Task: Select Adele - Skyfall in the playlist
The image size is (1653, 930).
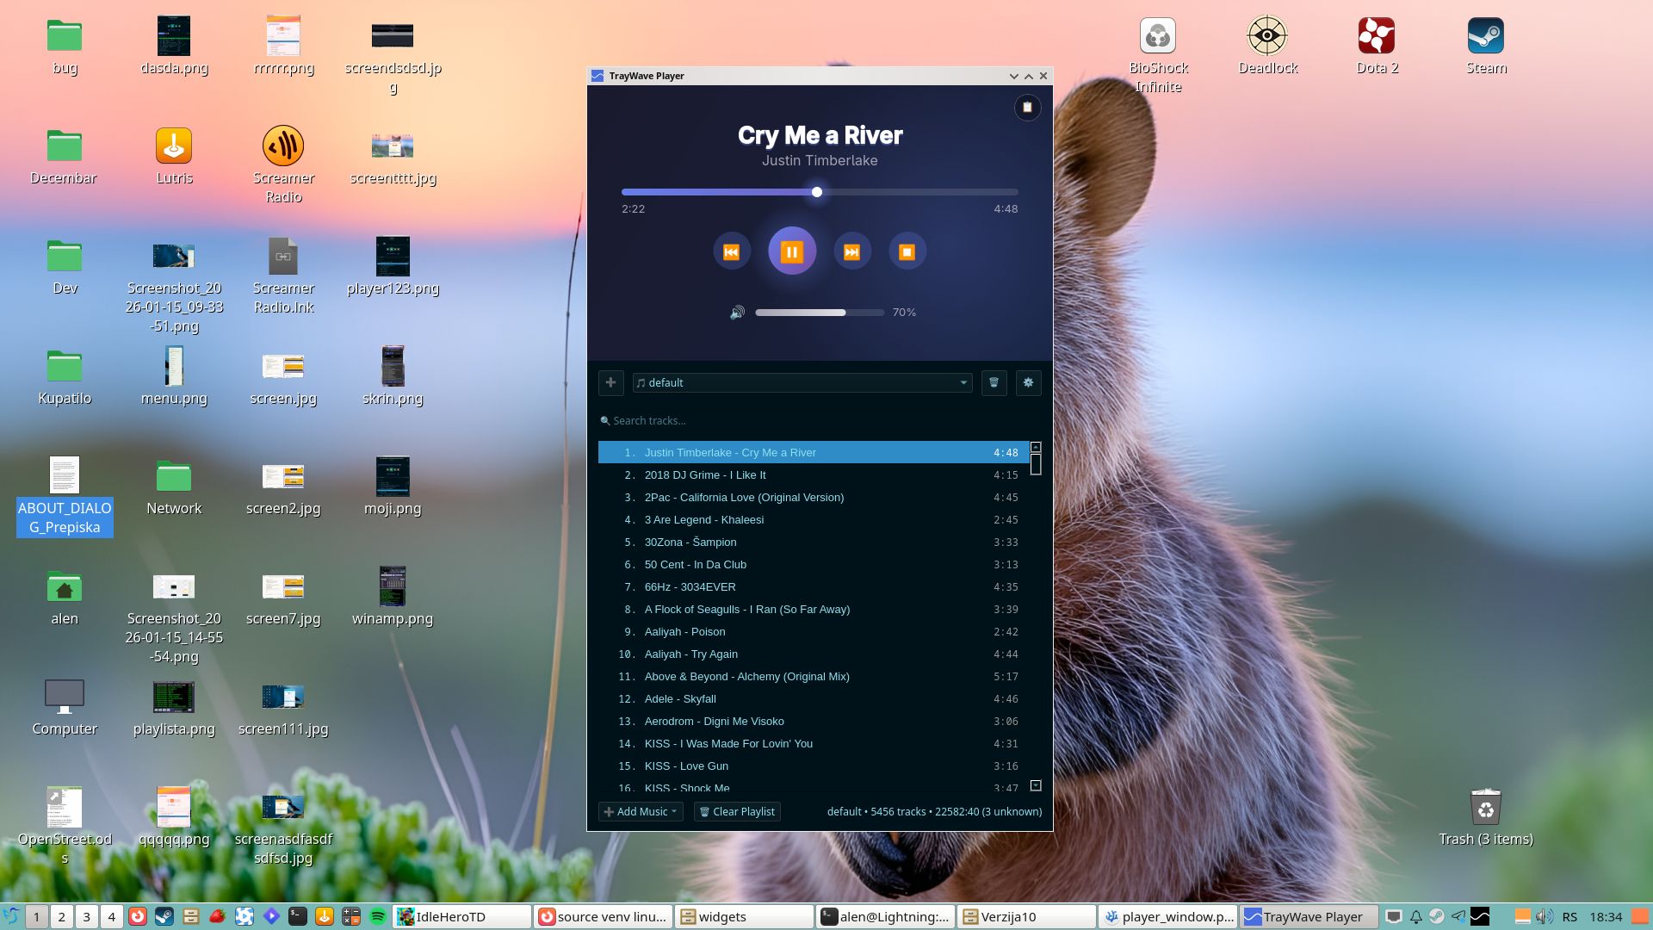Action: pyautogui.click(x=679, y=699)
